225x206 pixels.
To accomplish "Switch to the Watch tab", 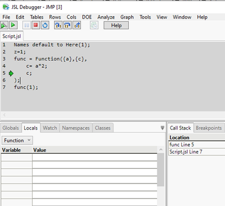I will pyautogui.click(x=50, y=128).
